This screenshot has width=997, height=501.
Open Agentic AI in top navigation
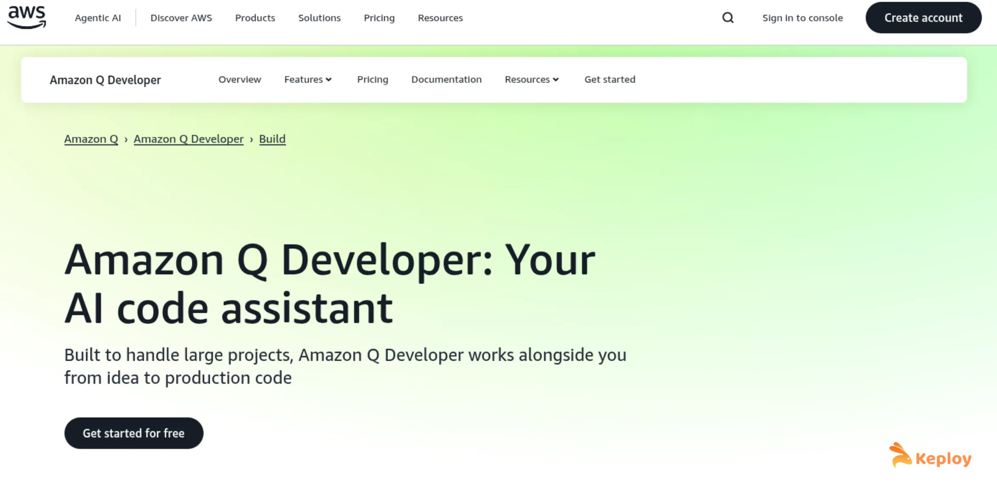pos(98,18)
